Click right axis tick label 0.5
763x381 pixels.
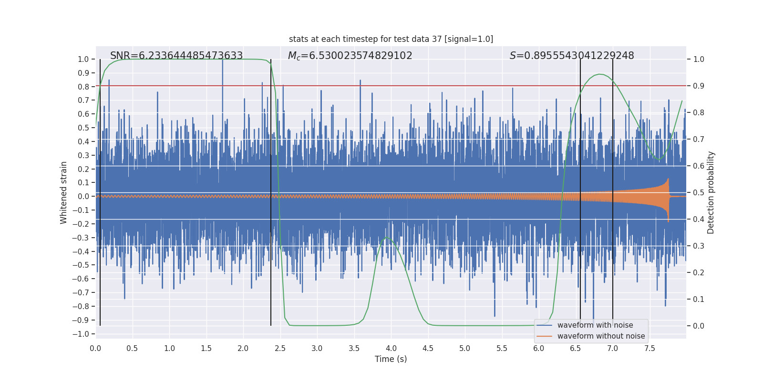click(x=699, y=193)
